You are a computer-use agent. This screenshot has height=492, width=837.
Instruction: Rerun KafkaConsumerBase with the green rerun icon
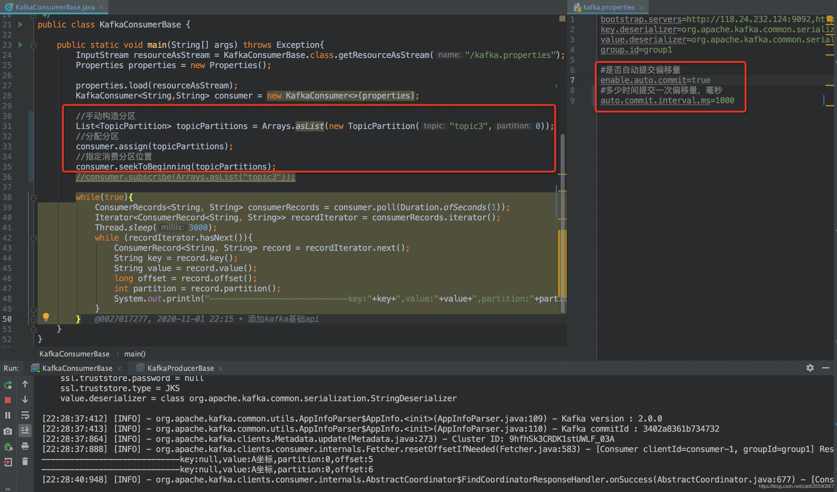click(x=8, y=385)
